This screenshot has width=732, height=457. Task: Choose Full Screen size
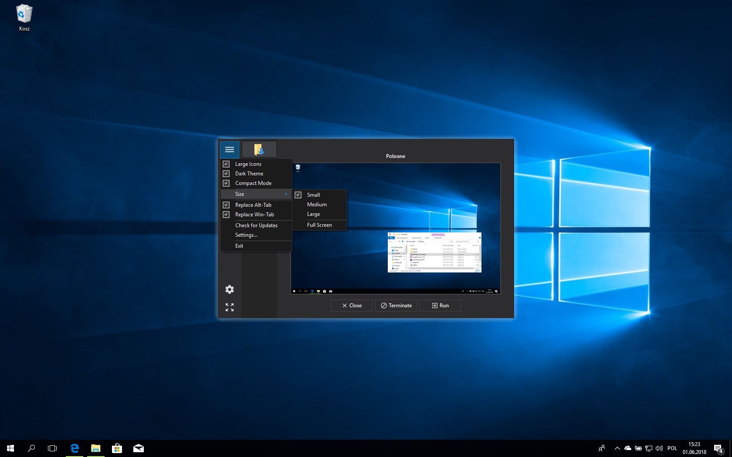[x=320, y=225]
